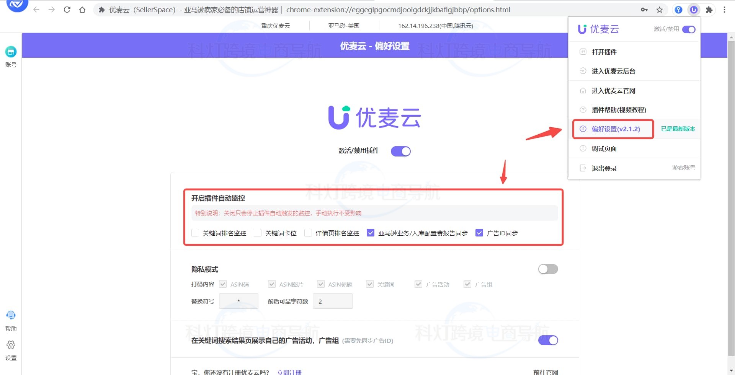The image size is (735, 375).
Task: Click the 替换符号 input field
Action: [x=238, y=301]
